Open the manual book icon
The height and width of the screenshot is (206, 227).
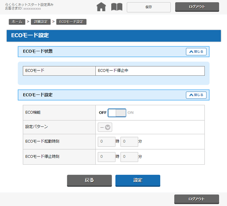pos(117,7)
